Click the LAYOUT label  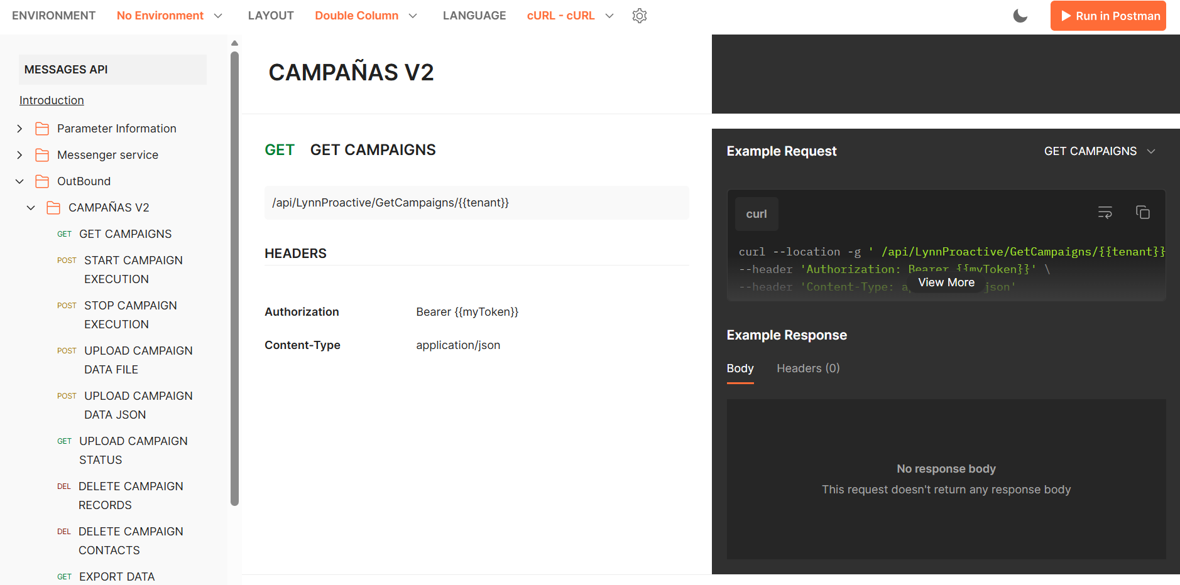(271, 16)
